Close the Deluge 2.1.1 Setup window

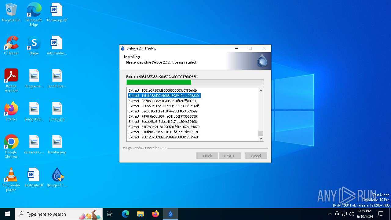(264, 48)
